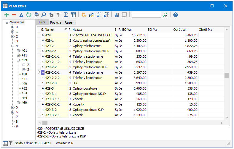This screenshot has width=234, height=149.
Task: Expand tree node 401
Action: pyautogui.click(x=18, y=51)
